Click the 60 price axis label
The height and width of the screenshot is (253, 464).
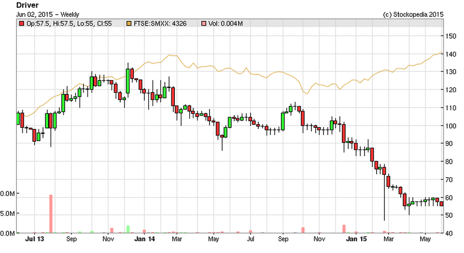tap(449, 197)
